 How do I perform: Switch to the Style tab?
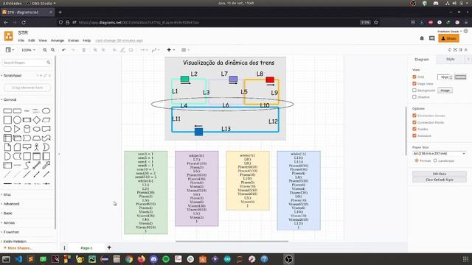point(451,59)
